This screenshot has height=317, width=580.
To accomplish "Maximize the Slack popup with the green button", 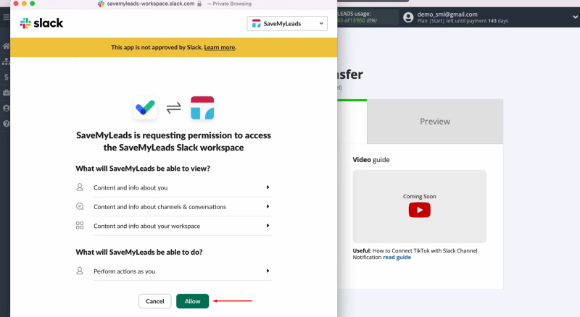I will tap(32, 4).
